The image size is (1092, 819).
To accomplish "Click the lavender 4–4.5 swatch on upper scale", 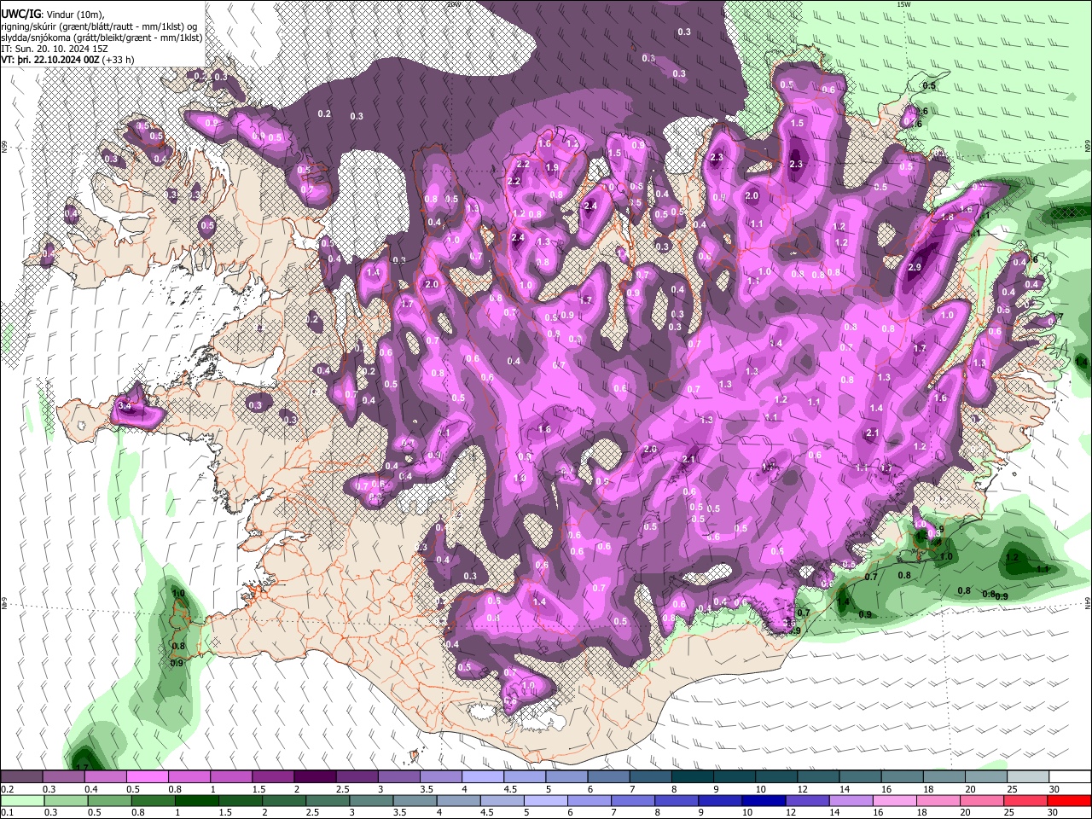I will tap(483, 777).
